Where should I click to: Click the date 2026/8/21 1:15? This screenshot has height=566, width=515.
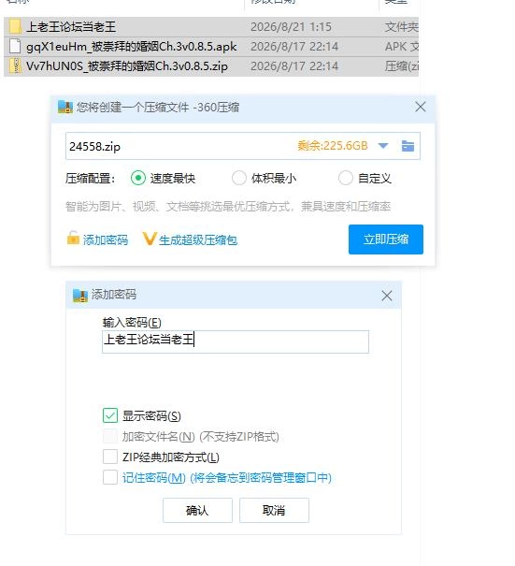click(291, 27)
